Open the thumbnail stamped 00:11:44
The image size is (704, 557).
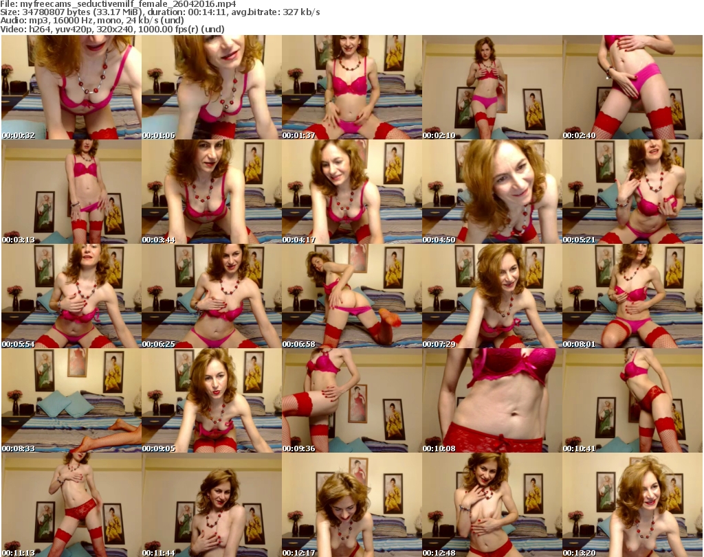pos(212,505)
